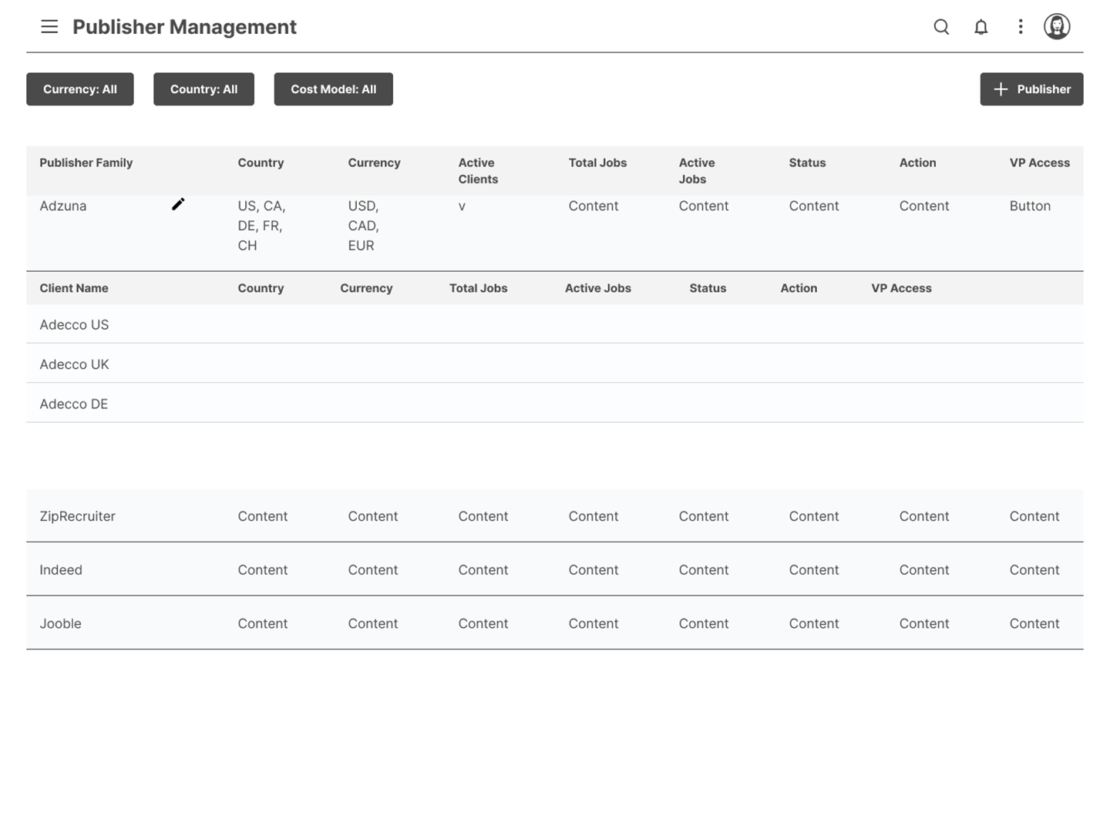Click the user profile avatar
This screenshot has width=1110, height=832.
[1056, 27]
